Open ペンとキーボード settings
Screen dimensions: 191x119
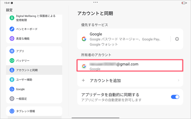point(34,29)
